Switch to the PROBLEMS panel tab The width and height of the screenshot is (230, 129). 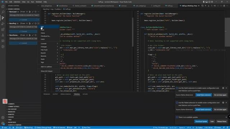pyautogui.click(x=47, y=94)
